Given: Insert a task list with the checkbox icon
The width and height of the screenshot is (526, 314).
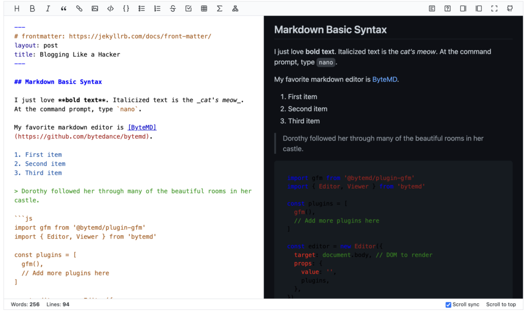Looking at the screenshot, I should 189,9.
